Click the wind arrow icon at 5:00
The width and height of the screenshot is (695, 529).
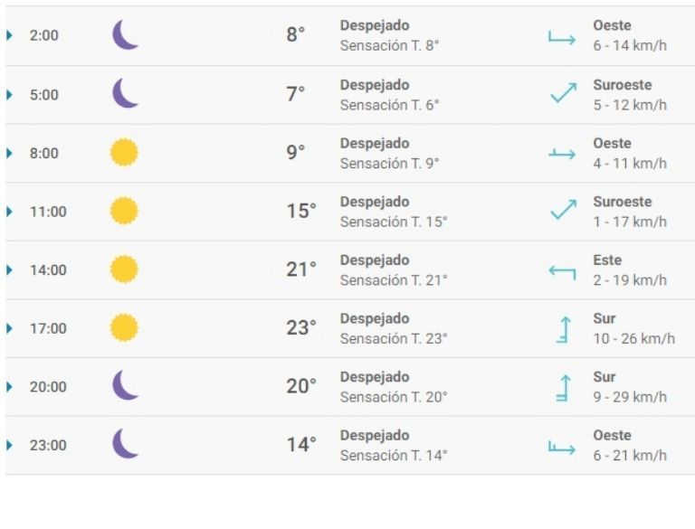point(563,94)
